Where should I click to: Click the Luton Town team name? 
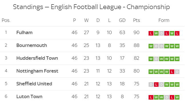pyautogui.click(x=29, y=97)
